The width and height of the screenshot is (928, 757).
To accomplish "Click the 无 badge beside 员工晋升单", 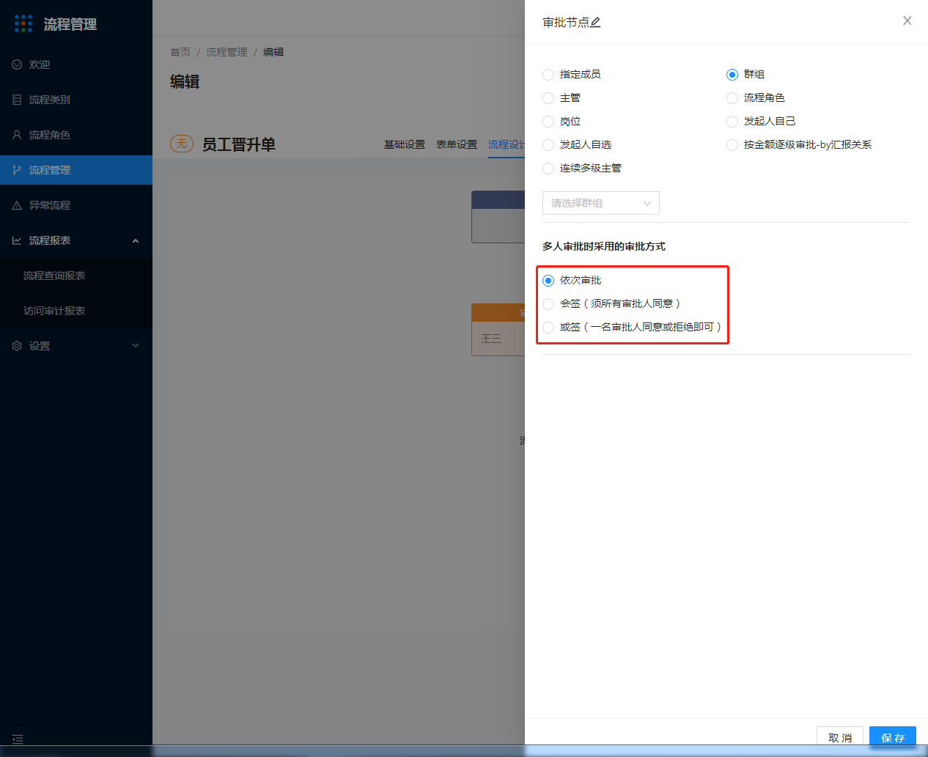I will pyautogui.click(x=182, y=144).
